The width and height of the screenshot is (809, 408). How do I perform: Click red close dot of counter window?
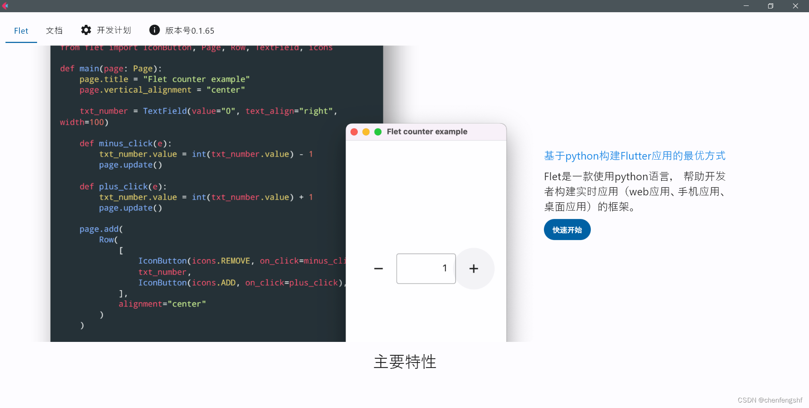tap(354, 132)
